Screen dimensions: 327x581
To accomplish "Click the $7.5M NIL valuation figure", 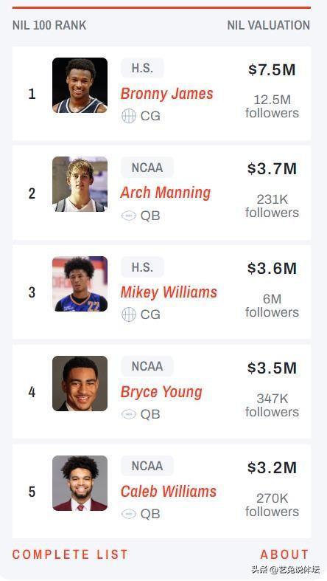I will [x=272, y=69].
